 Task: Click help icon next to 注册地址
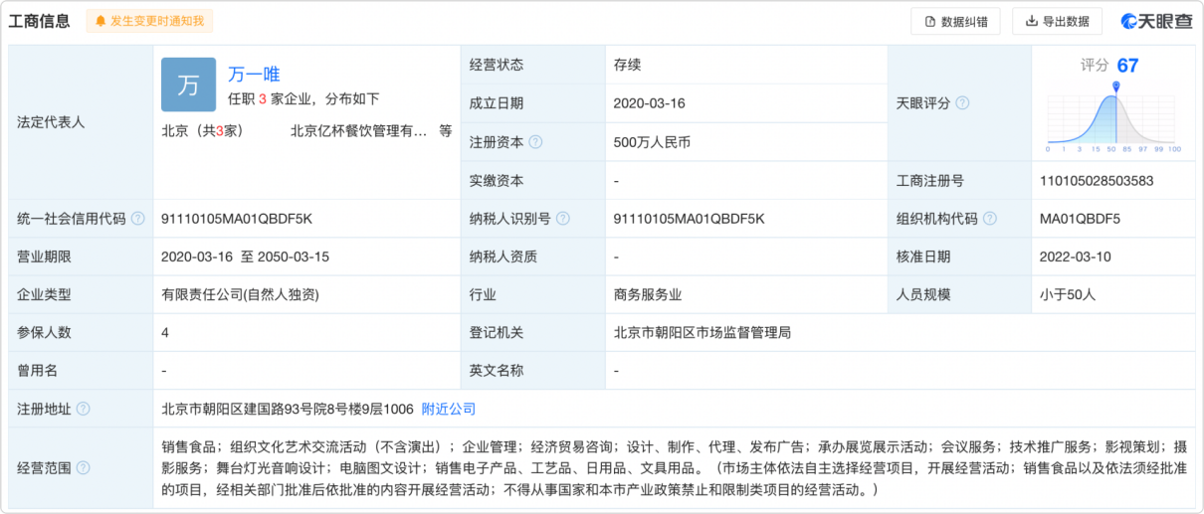pyautogui.click(x=83, y=409)
